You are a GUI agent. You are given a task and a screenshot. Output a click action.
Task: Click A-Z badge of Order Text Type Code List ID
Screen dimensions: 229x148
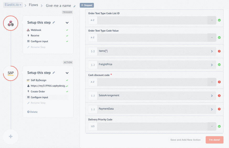(93, 20)
